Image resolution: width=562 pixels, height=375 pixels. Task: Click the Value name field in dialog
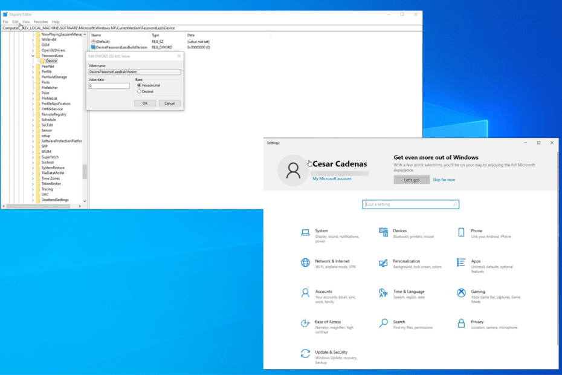click(134, 72)
